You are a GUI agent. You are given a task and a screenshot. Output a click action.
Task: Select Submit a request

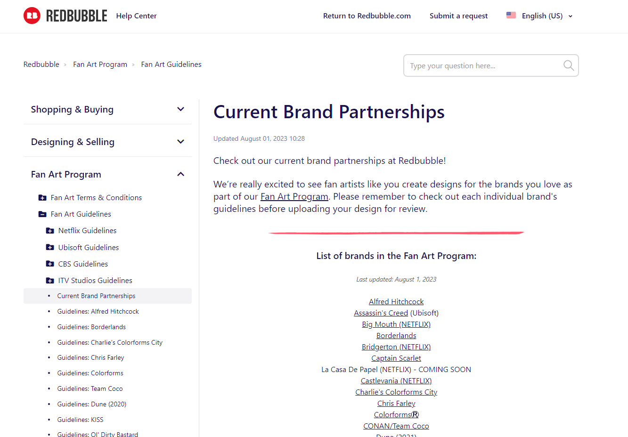coord(458,16)
